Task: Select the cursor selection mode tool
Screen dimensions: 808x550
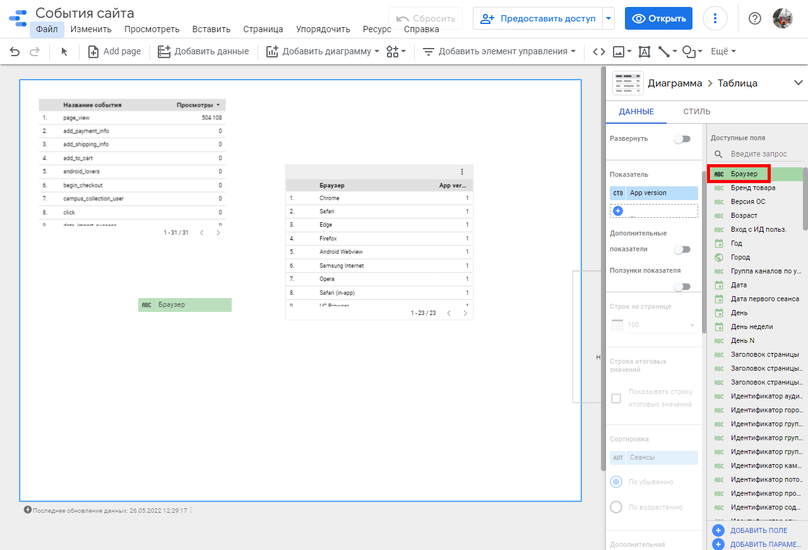Action: (64, 52)
